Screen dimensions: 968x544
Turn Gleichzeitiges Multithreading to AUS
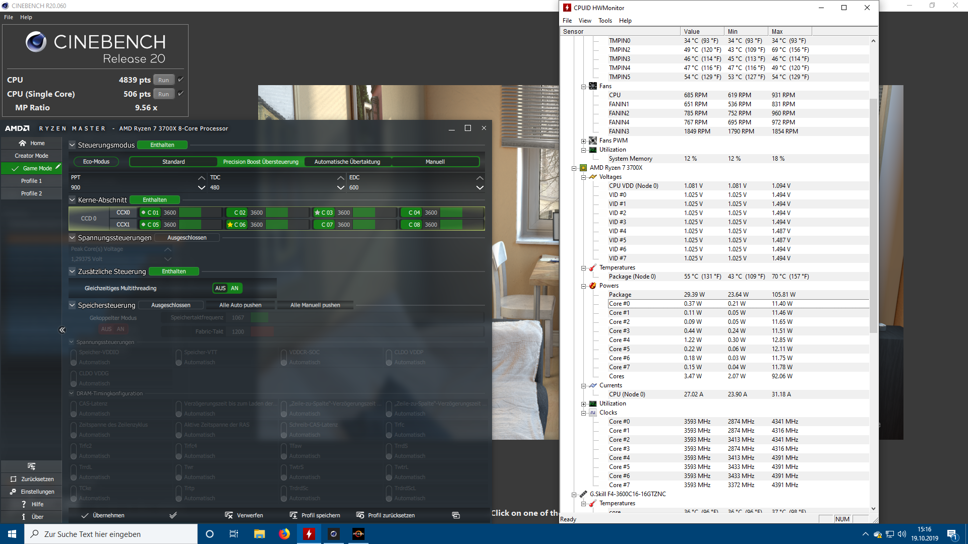click(220, 288)
